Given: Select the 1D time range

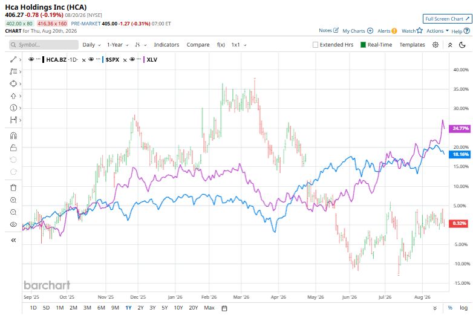Looking at the screenshot, I should 33,308.
